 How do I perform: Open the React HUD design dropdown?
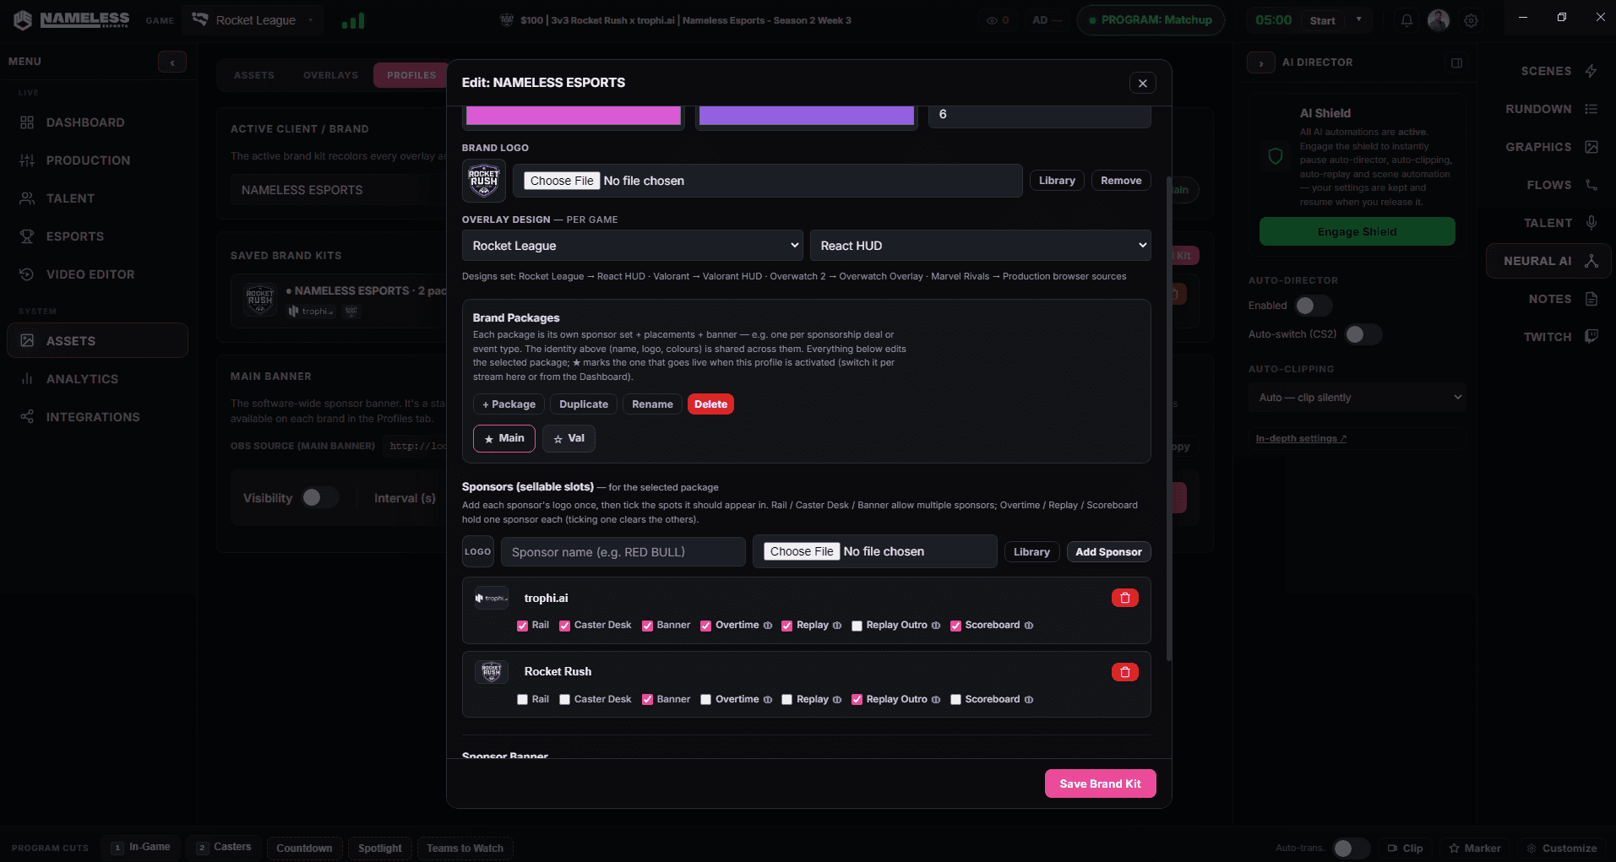click(x=980, y=246)
